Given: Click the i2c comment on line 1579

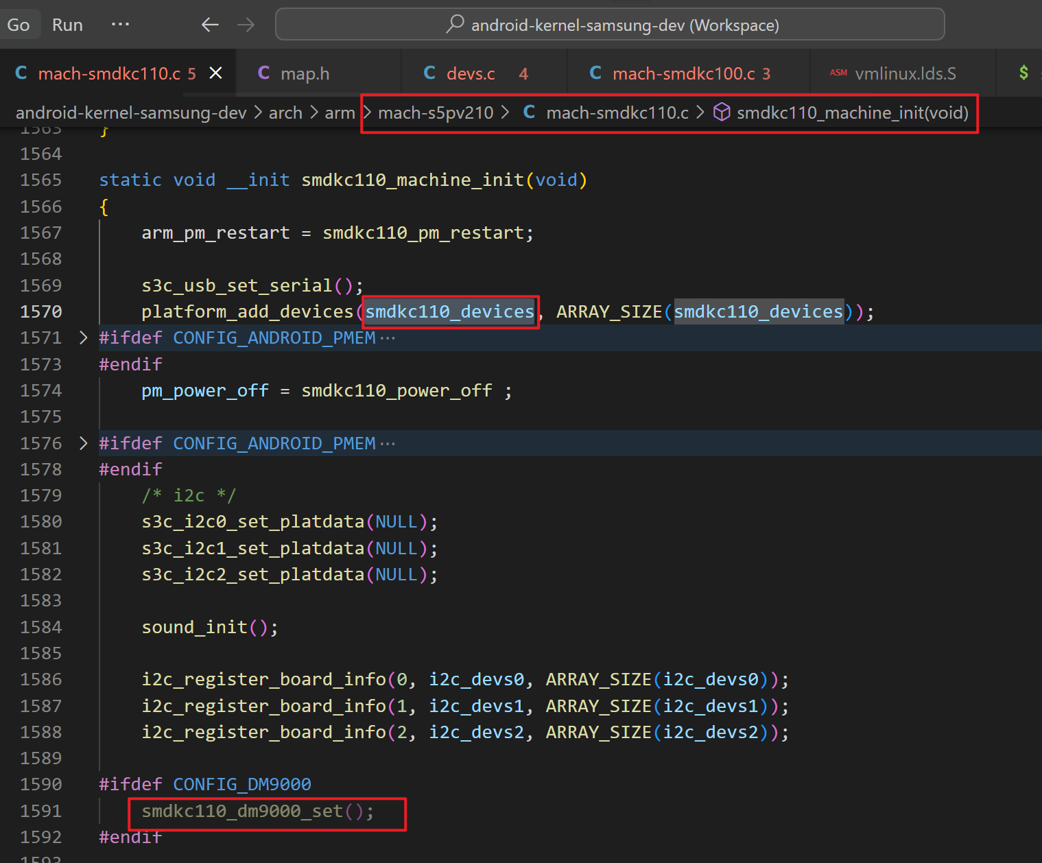Looking at the screenshot, I should click(x=189, y=495).
